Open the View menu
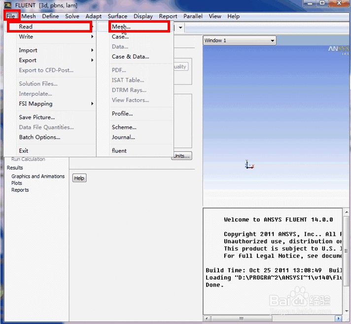This screenshot has width=351, height=324. (215, 16)
